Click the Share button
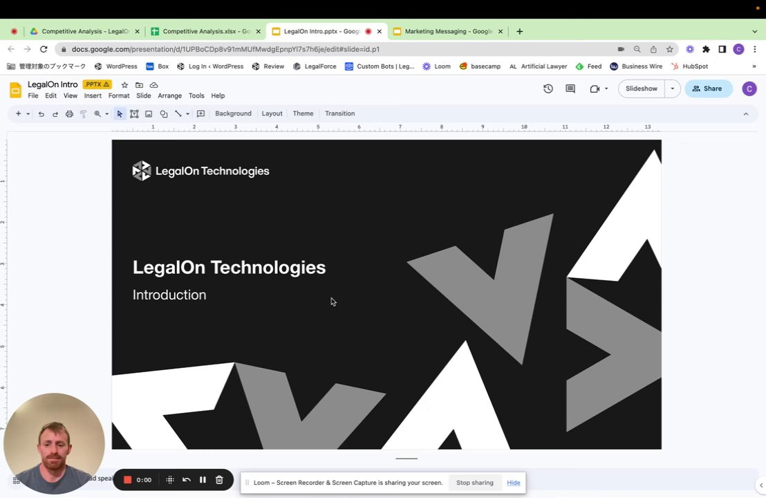Viewport: 766px width, 498px height. [709, 89]
